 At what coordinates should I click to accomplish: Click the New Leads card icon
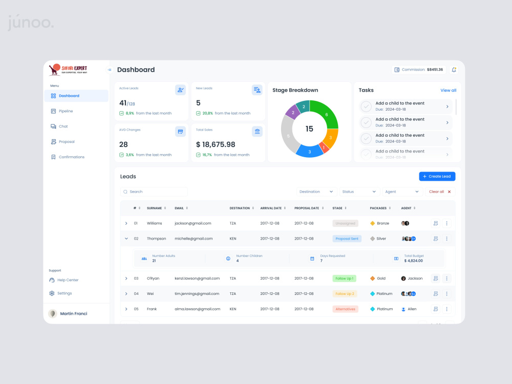click(257, 90)
